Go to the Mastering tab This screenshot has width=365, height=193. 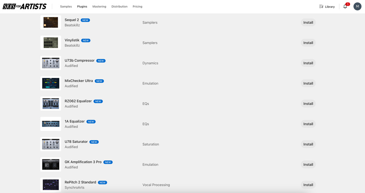tap(99, 7)
